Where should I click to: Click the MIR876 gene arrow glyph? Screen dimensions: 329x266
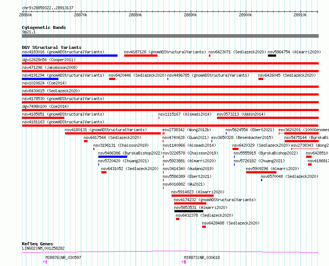pos(45,262)
